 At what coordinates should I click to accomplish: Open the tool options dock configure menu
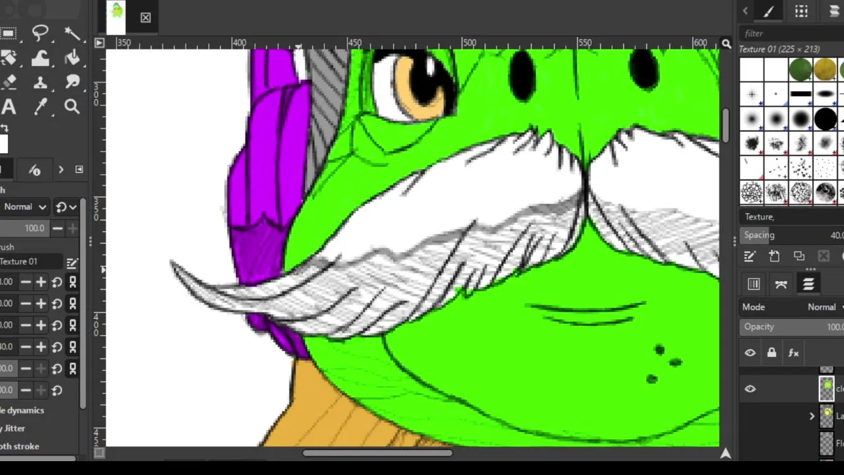click(x=79, y=170)
